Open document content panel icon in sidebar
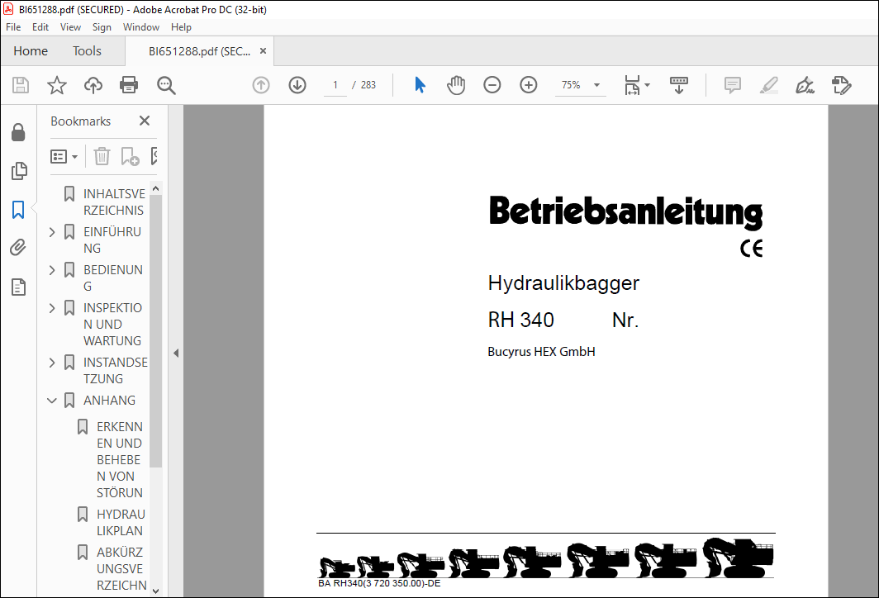The image size is (879, 598). 18,287
